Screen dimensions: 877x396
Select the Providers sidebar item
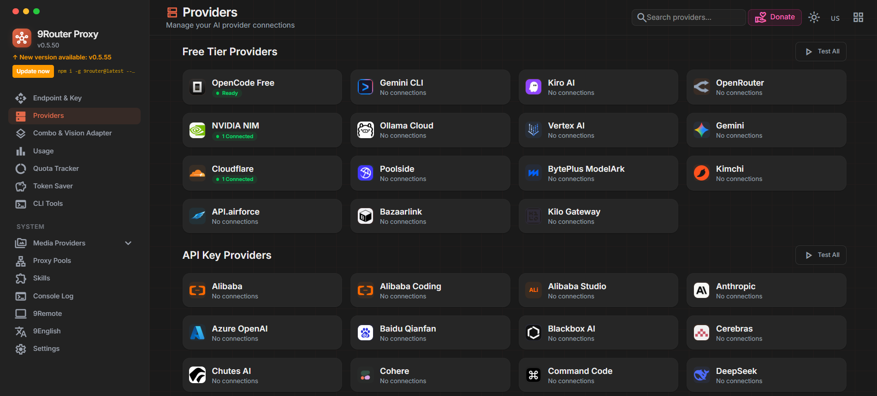coord(75,116)
